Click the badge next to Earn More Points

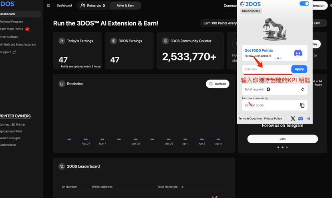coord(27,29)
